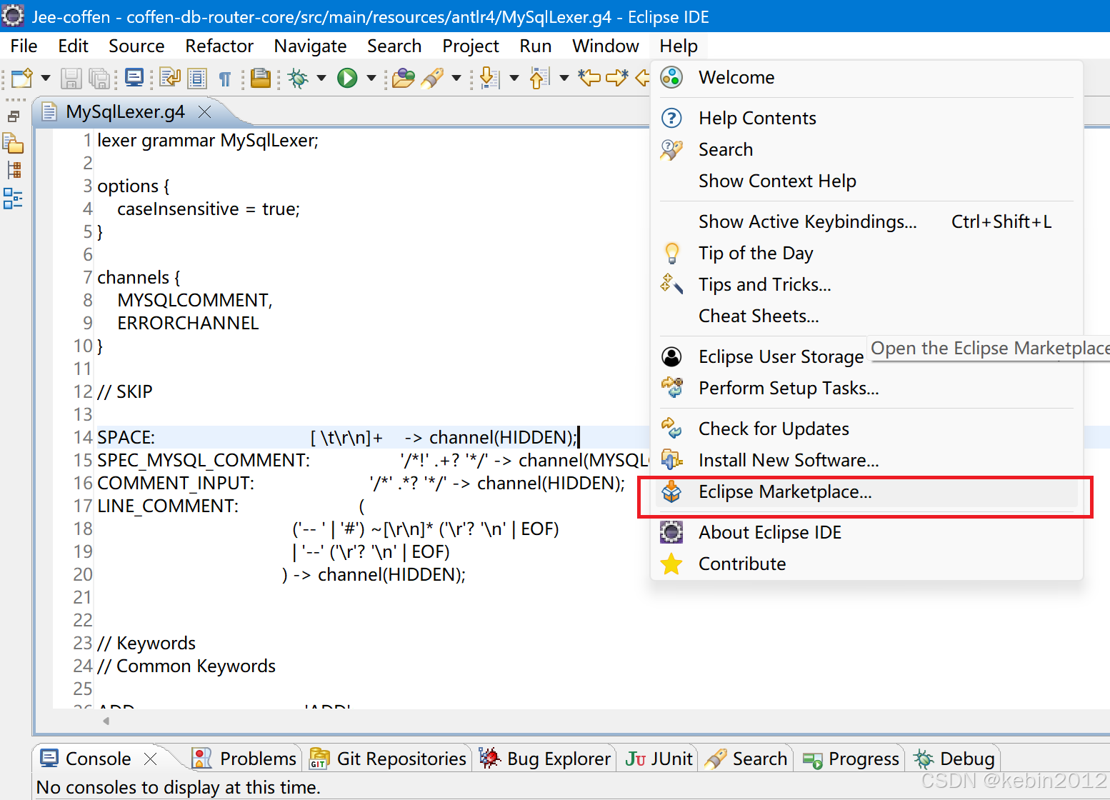1110x800 pixels.
Task: Select Install New Software entry
Action: [x=866, y=460]
